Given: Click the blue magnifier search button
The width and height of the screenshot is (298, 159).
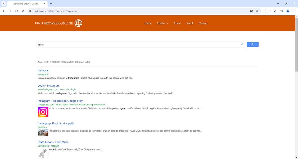Looking at the screenshot, I should (252, 44).
